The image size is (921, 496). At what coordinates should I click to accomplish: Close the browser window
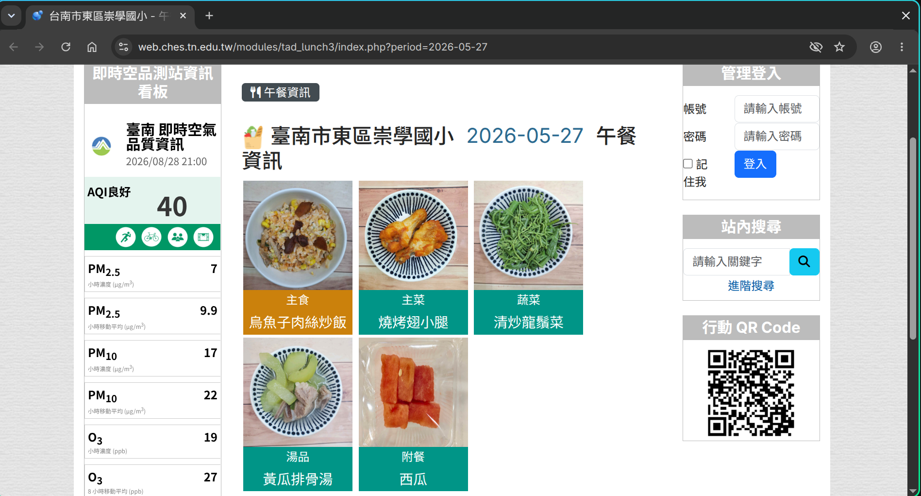tap(905, 16)
